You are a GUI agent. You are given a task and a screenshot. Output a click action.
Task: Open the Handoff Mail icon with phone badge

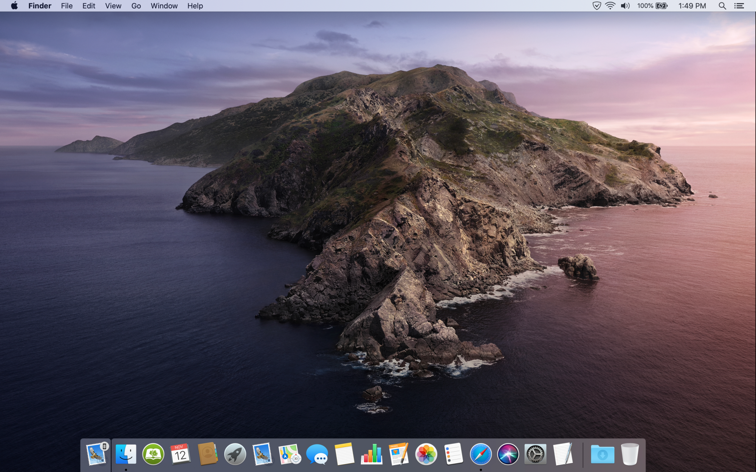pos(96,454)
